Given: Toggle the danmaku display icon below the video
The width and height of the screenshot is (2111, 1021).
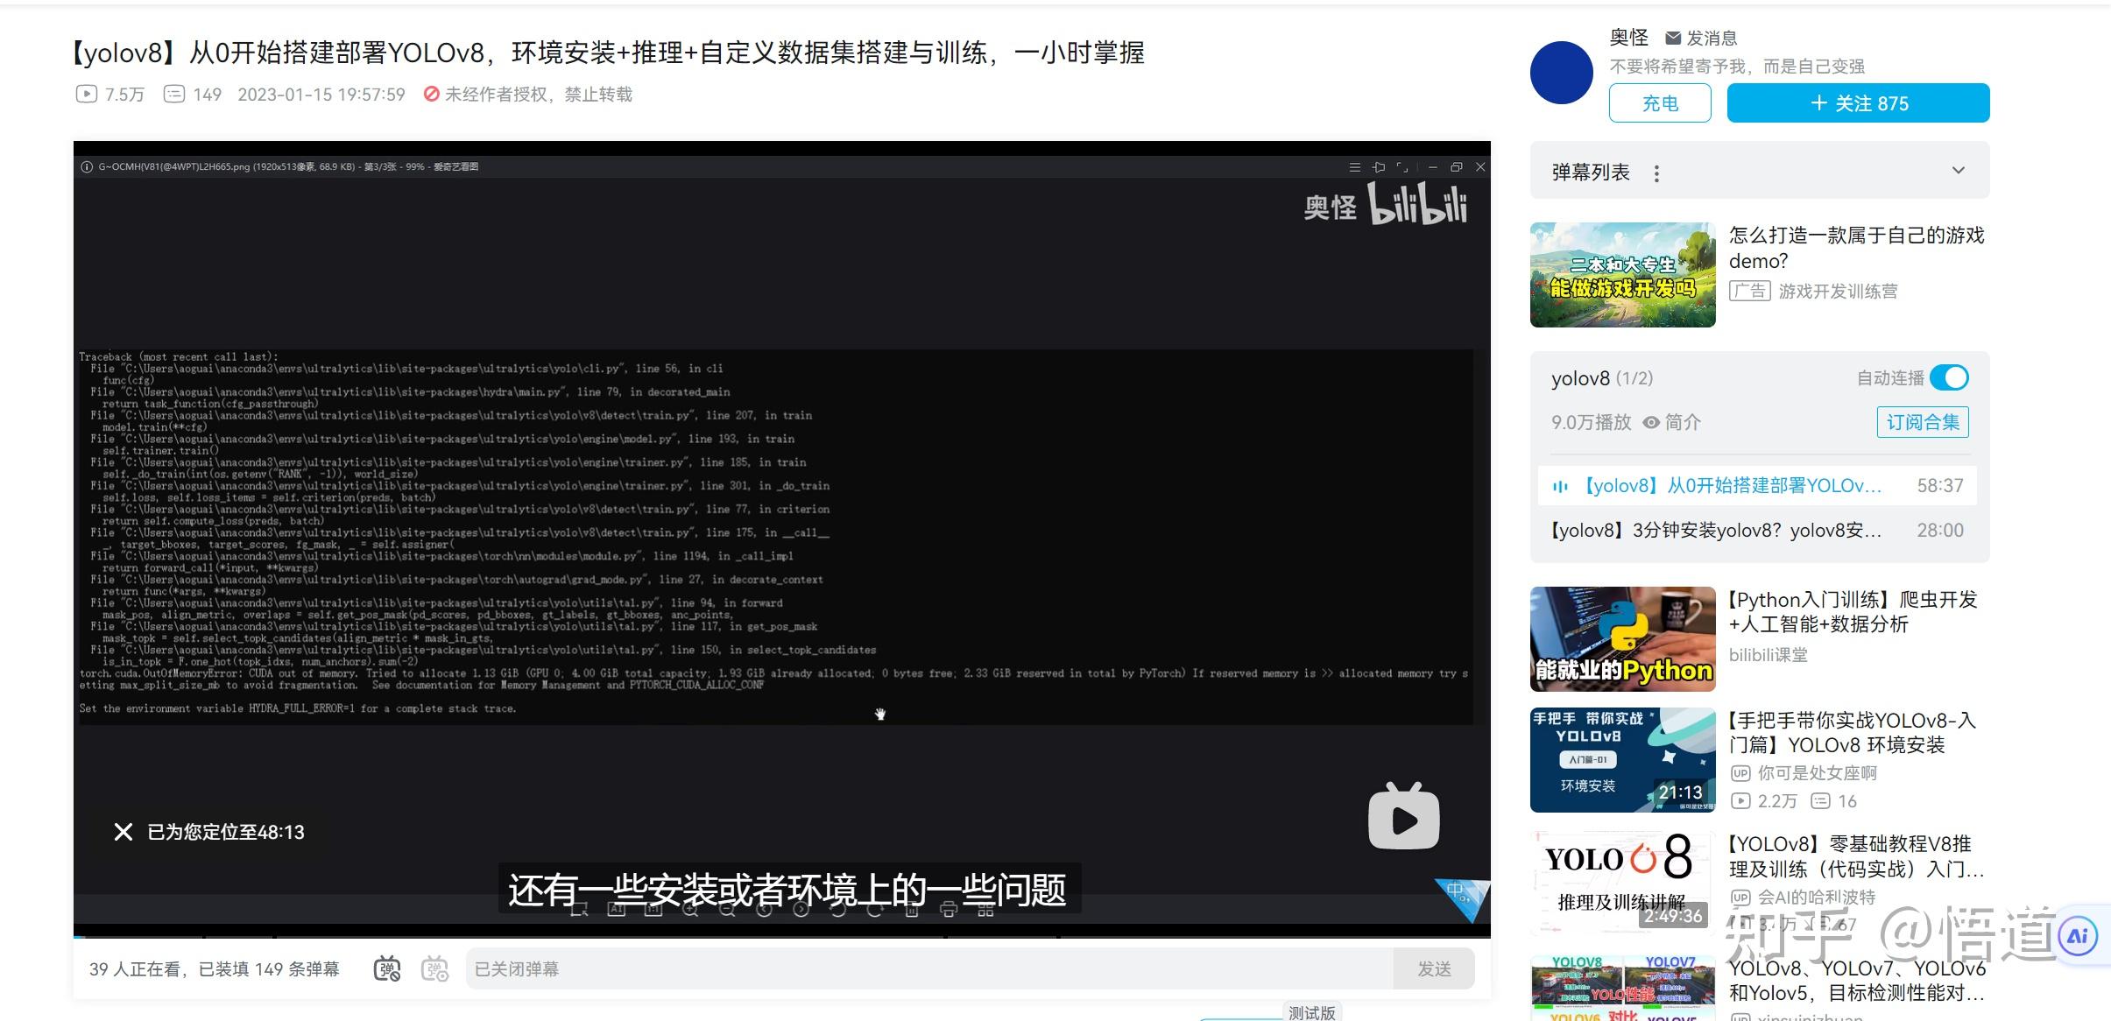Looking at the screenshot, I should tap(387, 968).
